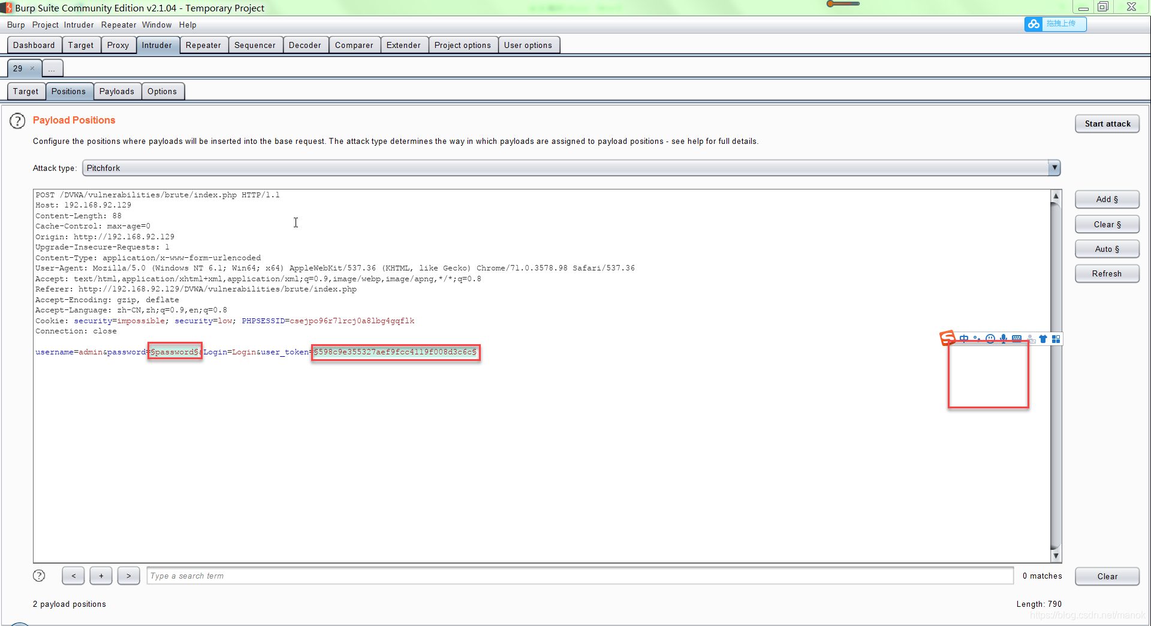The height and width of the screenshot is (626, 1151).
Task: Switch to the Decoder tab
Action: [305, 45]
